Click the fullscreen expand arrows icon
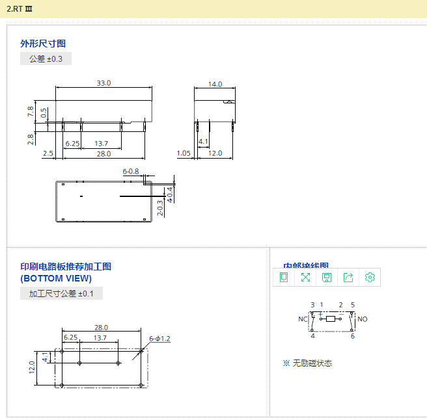The width and height of the screenshot is (427, 418). click(305, 278)
